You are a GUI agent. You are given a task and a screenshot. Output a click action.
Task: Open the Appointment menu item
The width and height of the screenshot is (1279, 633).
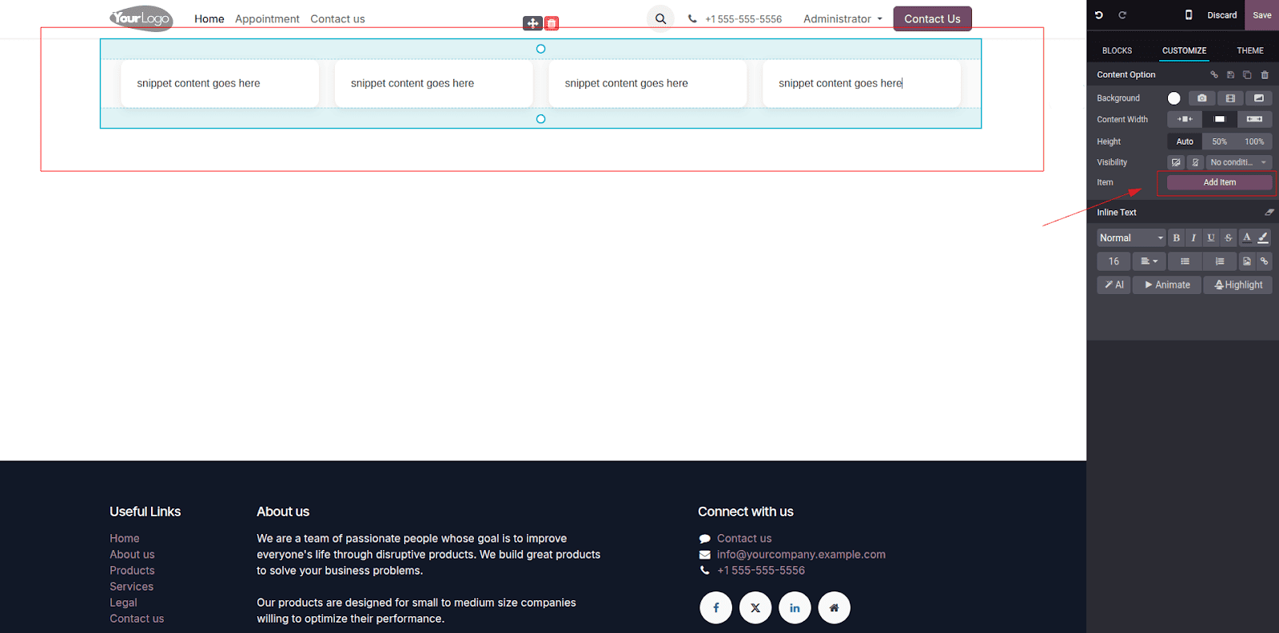pyautogui.click(x=267, y=18)
